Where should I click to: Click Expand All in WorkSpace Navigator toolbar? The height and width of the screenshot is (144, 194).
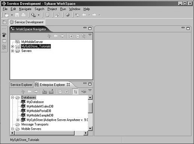71,36
